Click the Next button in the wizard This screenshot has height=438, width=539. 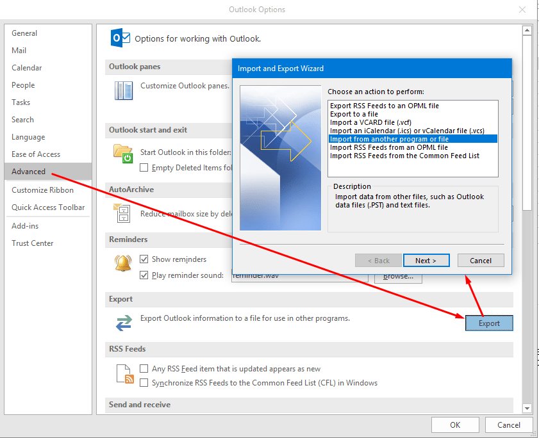(x=426, y=260)
